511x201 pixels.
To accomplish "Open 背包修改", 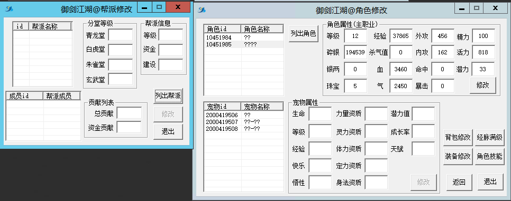I will 458,137.
